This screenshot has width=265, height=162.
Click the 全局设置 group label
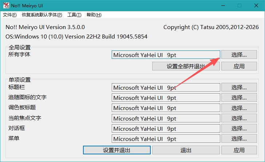[20, 47]
